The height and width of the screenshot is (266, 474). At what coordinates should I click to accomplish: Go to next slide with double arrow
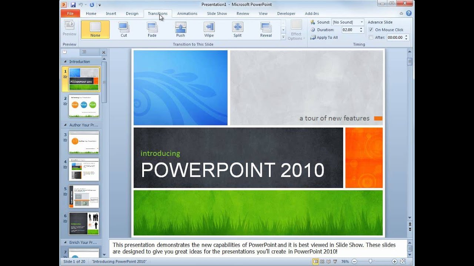coord(410,229)
